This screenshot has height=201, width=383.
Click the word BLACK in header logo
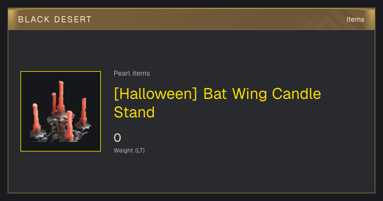[34, 19]
